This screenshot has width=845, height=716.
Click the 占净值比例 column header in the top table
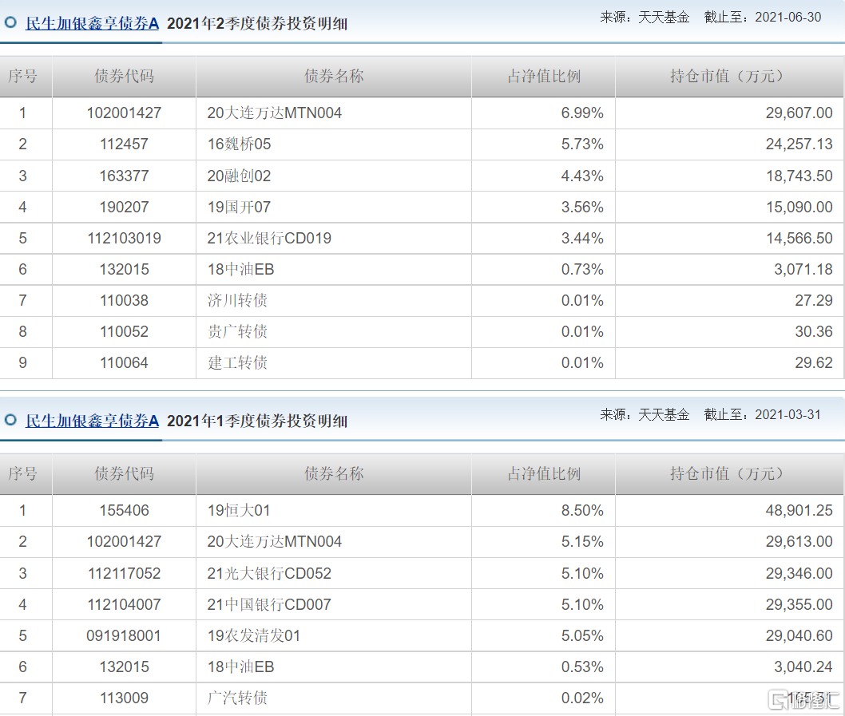(543, 77)
